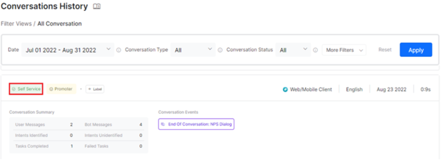Open the Date range dropdown

click(x=68, y=50)
